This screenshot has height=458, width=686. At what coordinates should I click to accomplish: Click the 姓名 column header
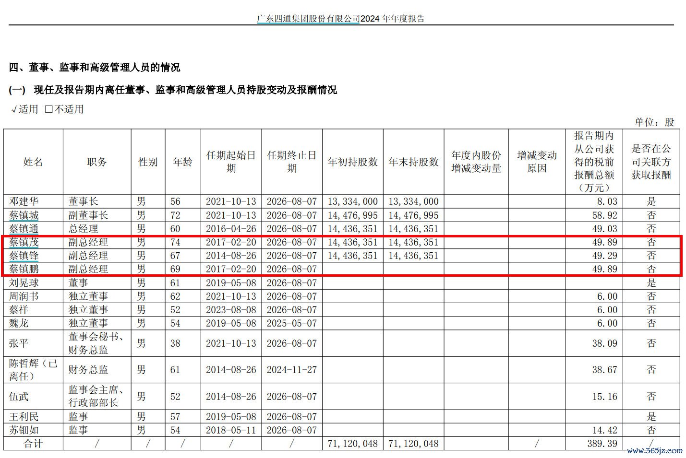[x=33, y=162]
